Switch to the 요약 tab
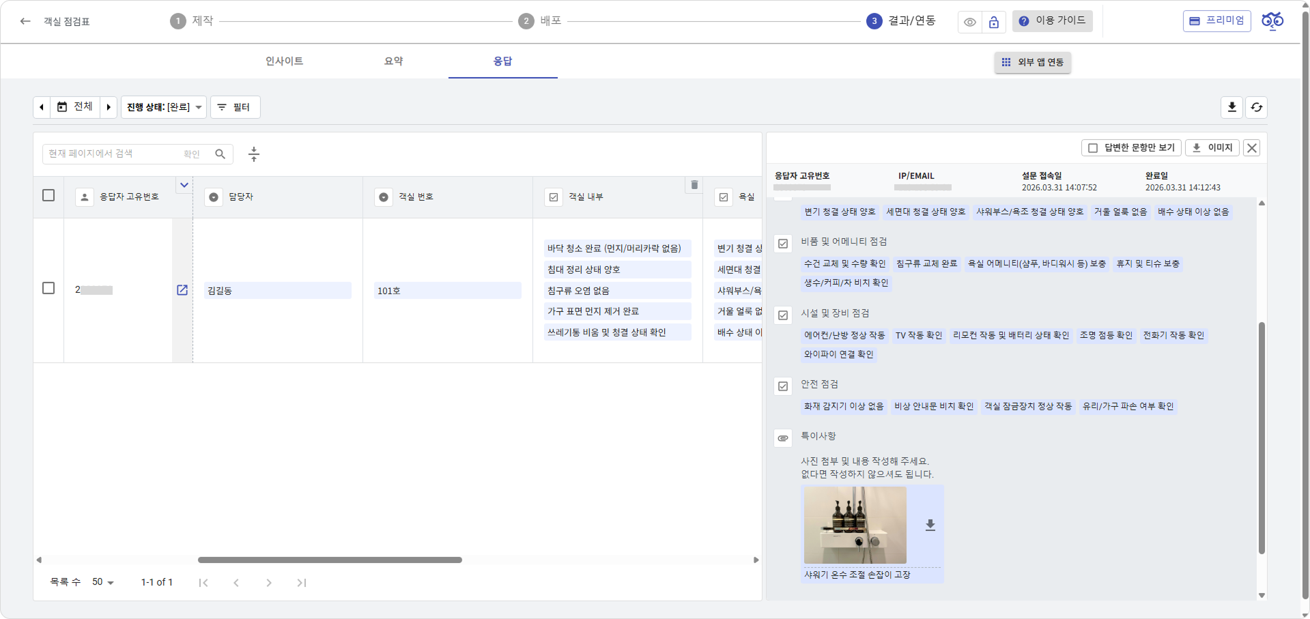1310x619 pixels. [x=393, y=61]
